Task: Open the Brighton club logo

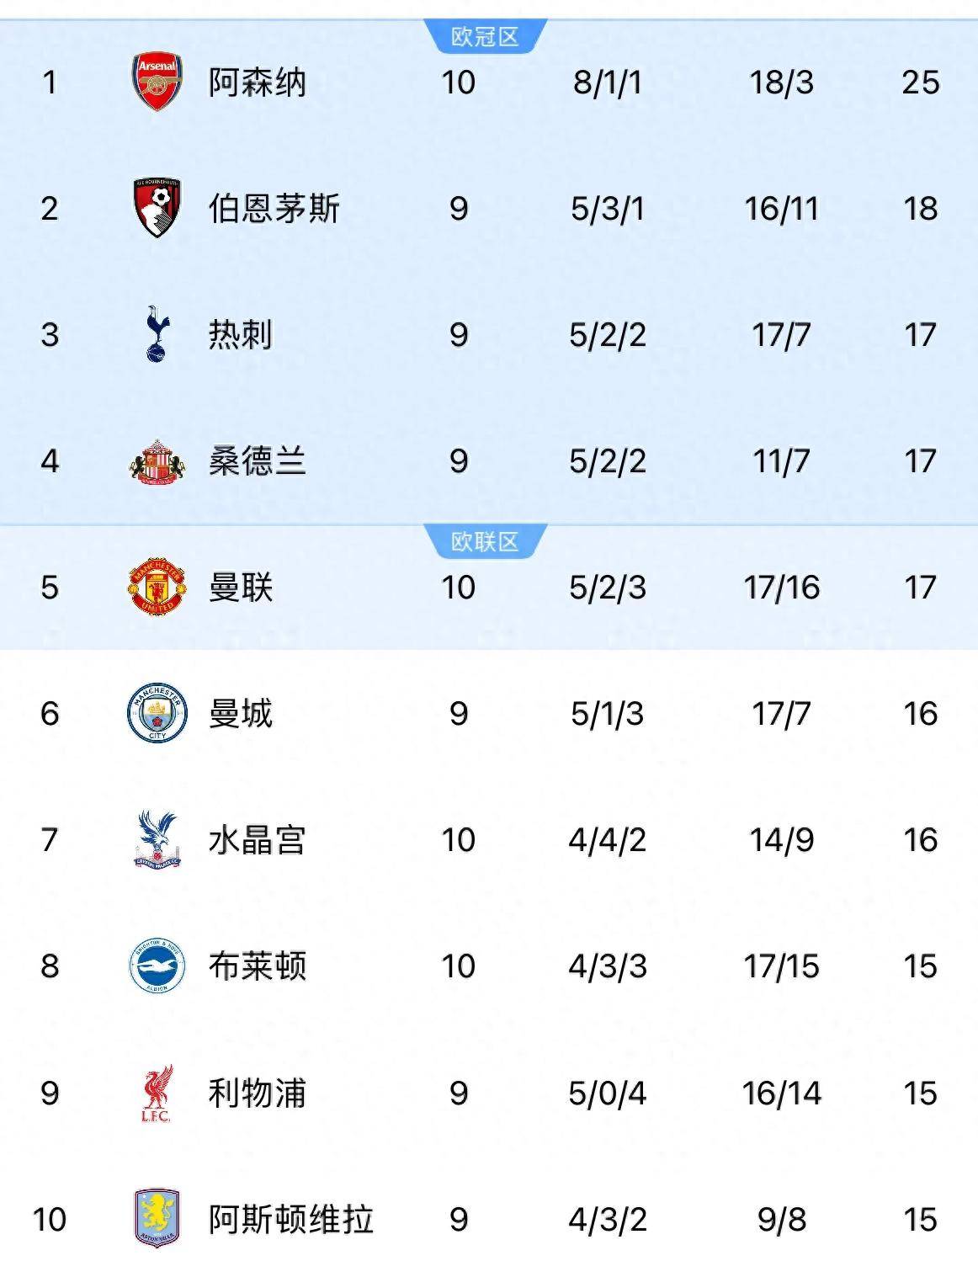Action: 156,966
